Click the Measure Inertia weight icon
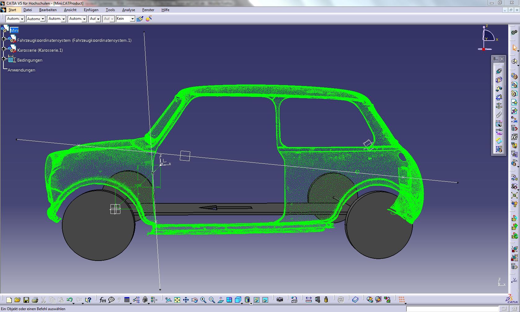 click(x=326, y=300)
